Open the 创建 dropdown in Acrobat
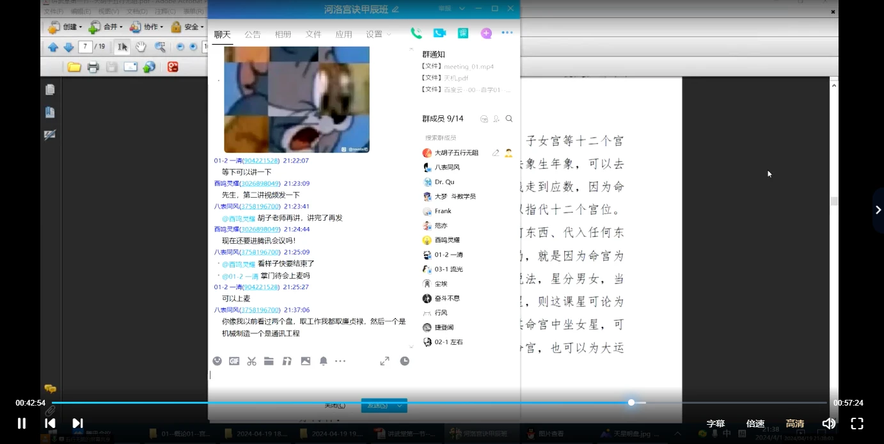Image resolution: width=884 pixels, height=444 pixels. click(65, 27)
